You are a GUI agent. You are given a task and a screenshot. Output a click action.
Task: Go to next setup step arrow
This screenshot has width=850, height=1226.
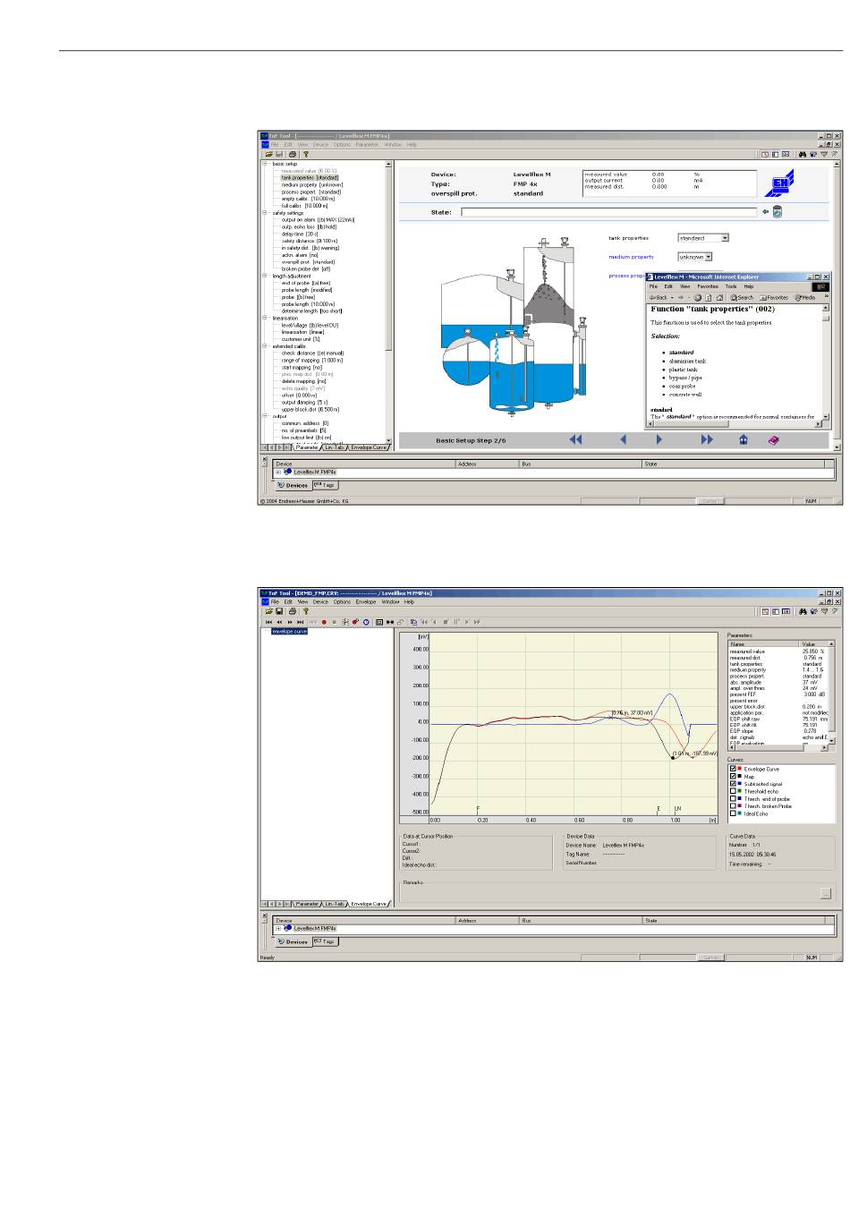coord(659,439)
